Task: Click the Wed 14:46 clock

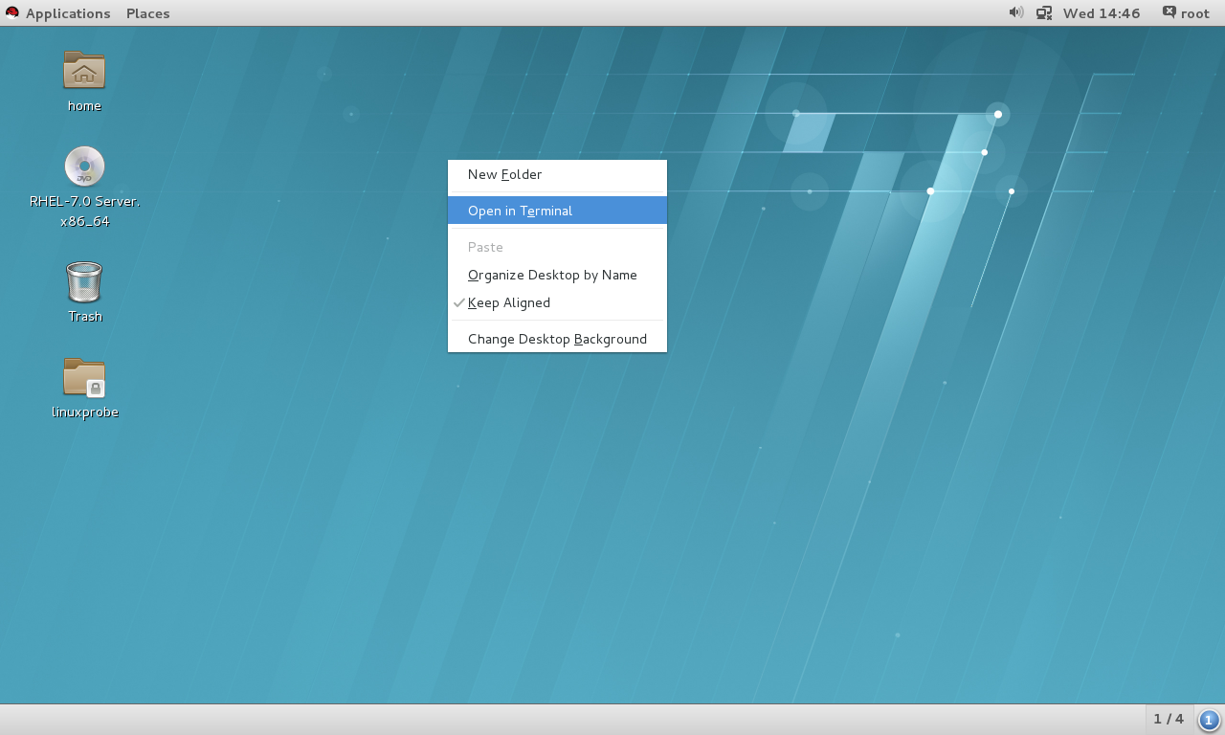Action: (1102, 13)
